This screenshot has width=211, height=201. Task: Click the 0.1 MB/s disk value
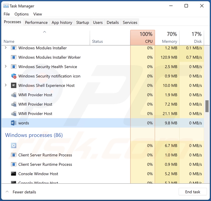194,48
